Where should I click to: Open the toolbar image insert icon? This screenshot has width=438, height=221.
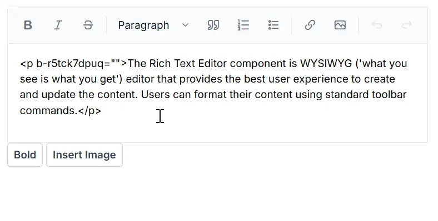pyautogui.click(x=340, y=25)
